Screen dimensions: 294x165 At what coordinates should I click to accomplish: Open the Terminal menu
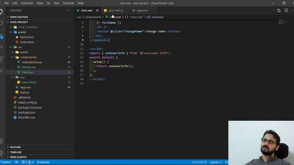(68, 3)
